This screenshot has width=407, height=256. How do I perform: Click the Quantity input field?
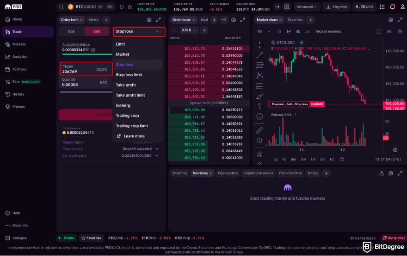(x=86, y=82)
